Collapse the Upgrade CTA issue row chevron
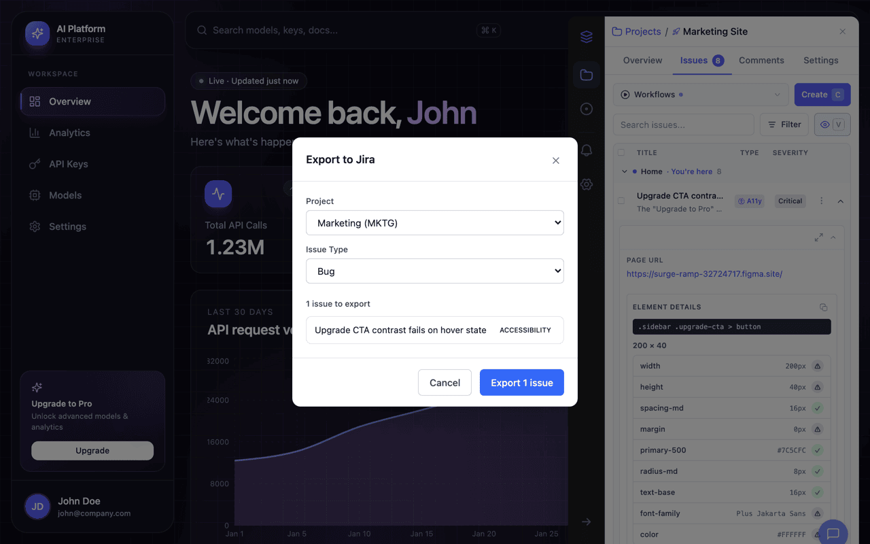Image resolution: width=870 pixels, height=544 pixels. coord(841,201)
